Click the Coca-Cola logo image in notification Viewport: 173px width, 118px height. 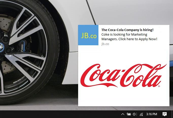[x=124, y=76]
